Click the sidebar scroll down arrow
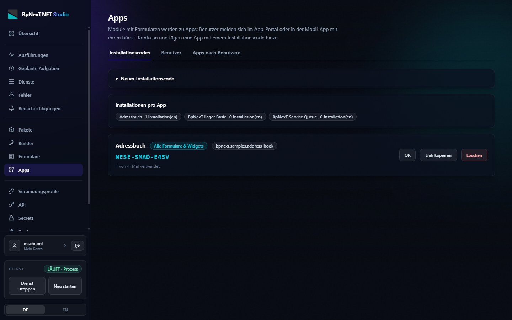 [x=89, y=229]
